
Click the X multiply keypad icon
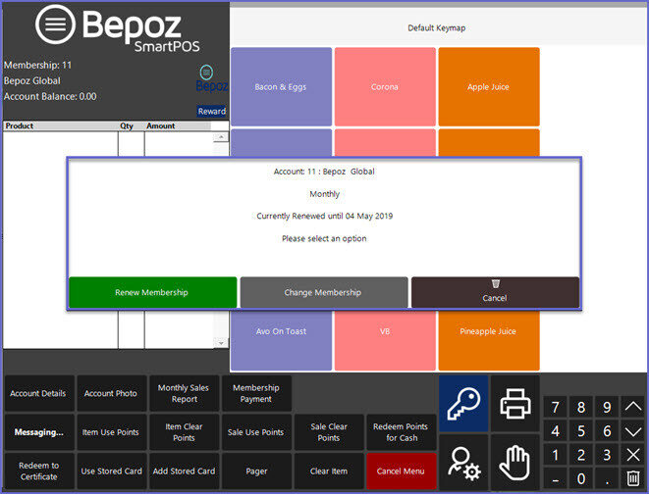pos(633,455)
